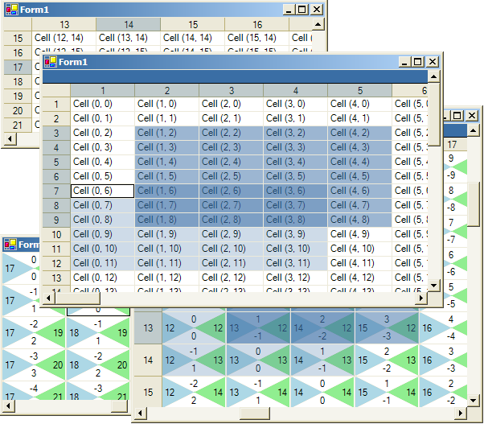This screenshot has height=424, width=484.
Task: Select column header 15 in the top-left window
Action: click(x=193, y=25)
